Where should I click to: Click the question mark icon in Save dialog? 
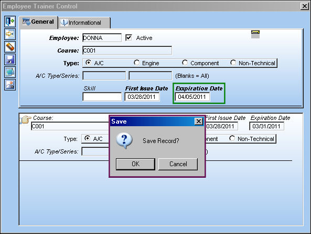pyautogui.click(x=124, y=141)
